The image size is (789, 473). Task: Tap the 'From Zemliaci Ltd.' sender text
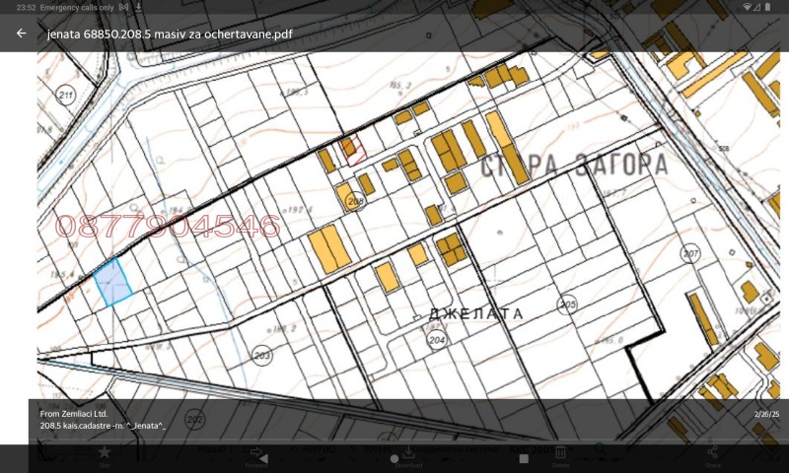pyautogui.click(x=73, y=414)
